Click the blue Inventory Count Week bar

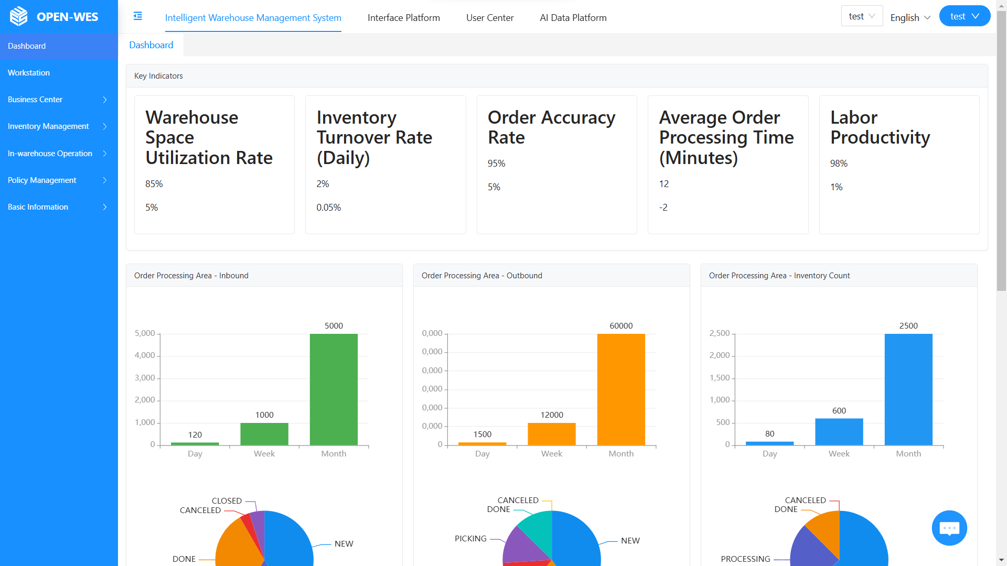coord(839,432)
